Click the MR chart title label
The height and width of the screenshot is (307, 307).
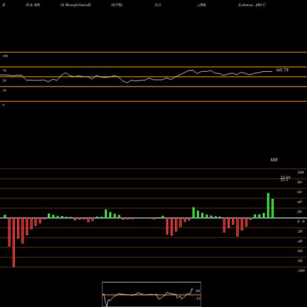click(x=274, y=160)
